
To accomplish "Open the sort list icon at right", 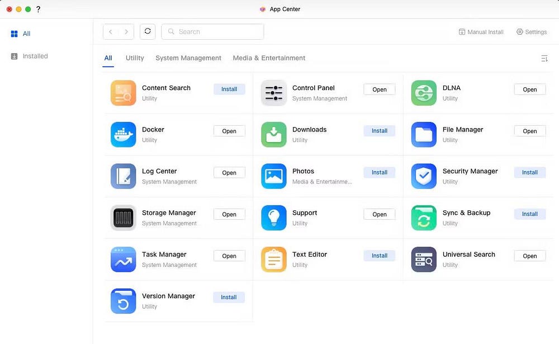I will [544, 58].
